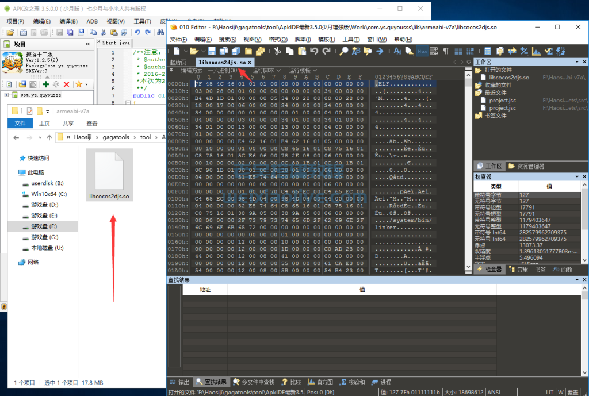Viewport: 589px width, 396px height.
Task: Expand the com.ys.quyousss tree node
Action: 7,95
